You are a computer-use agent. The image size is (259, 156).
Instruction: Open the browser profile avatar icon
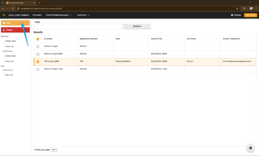coord(251,8)
